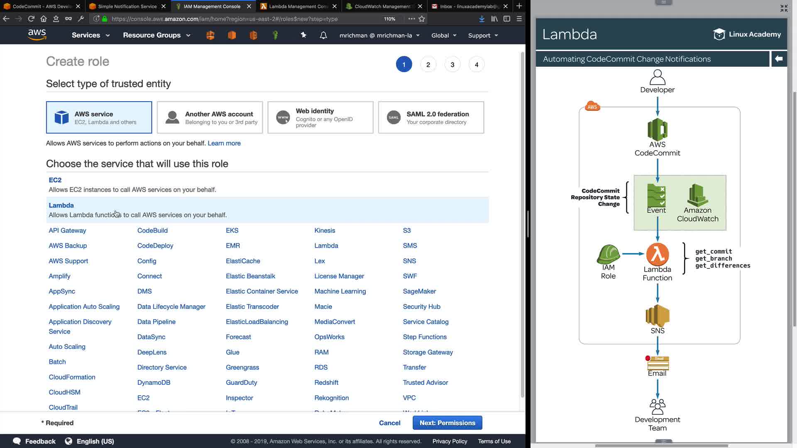Click the Next: Permissions button
The image size is (797, 448).
pos(447,423)
